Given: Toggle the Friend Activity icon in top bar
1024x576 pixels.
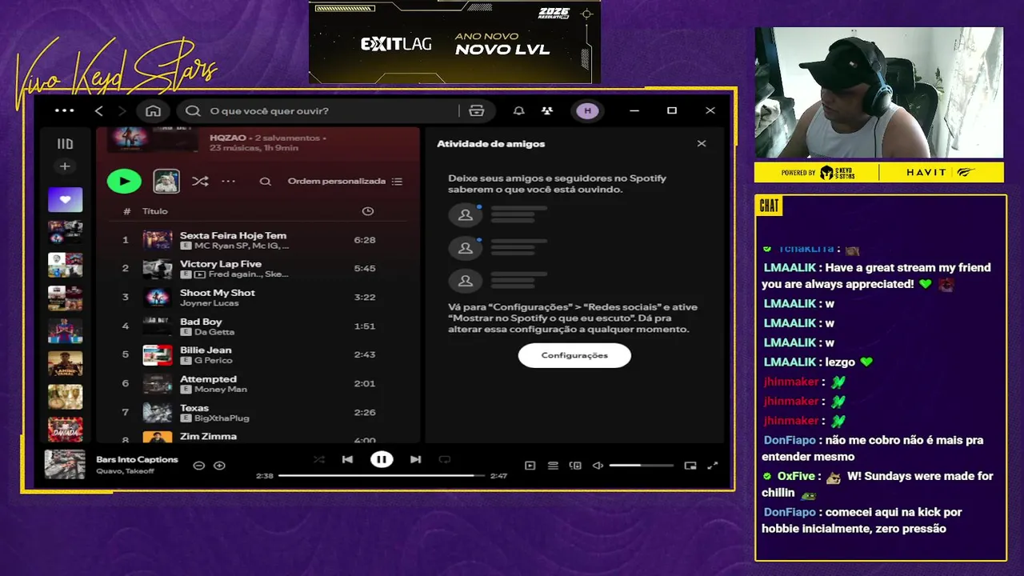Looking at the screenshot, I should coord(546,110).
